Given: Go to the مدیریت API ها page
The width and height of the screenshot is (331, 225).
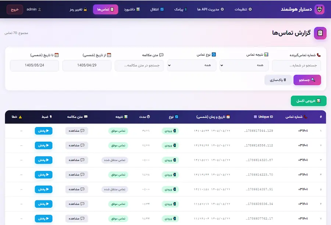Looking at the screenshot, I should coord(210,9).
